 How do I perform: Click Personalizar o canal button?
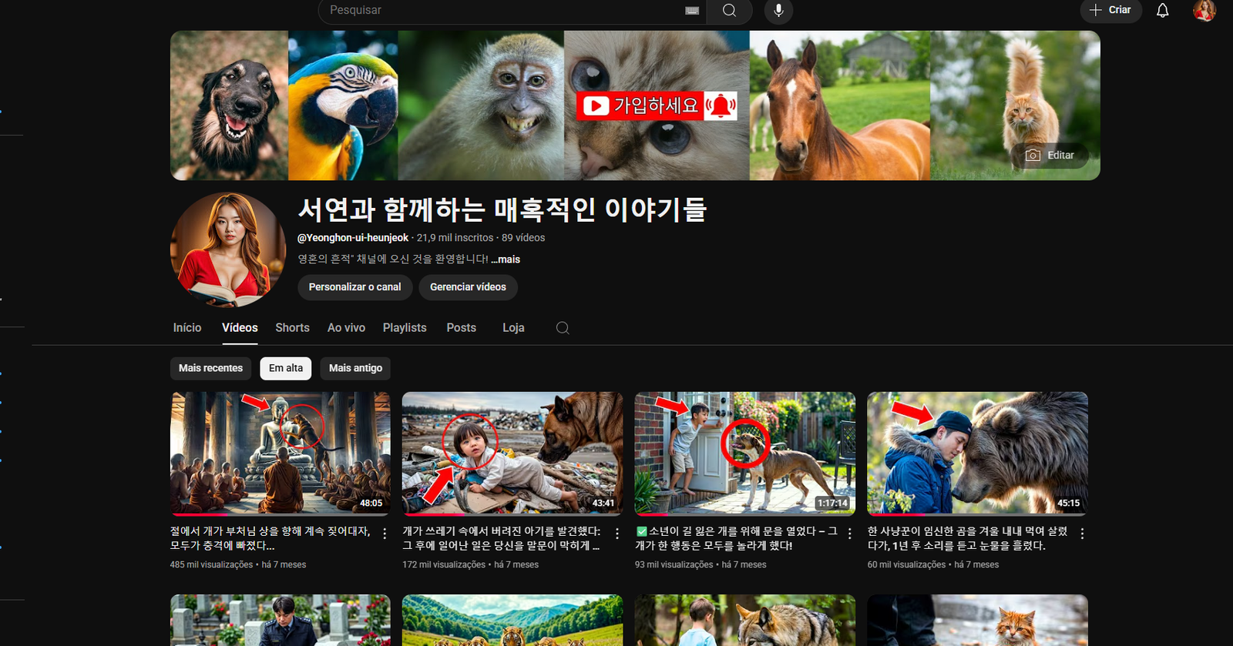click(x=354, y=287)
